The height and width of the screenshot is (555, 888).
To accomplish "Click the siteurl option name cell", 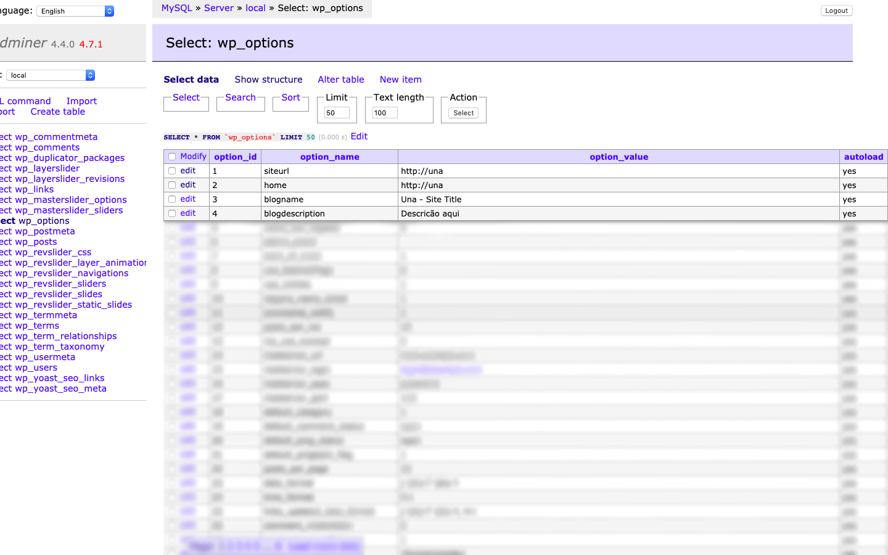I will [x=330, y=171].
